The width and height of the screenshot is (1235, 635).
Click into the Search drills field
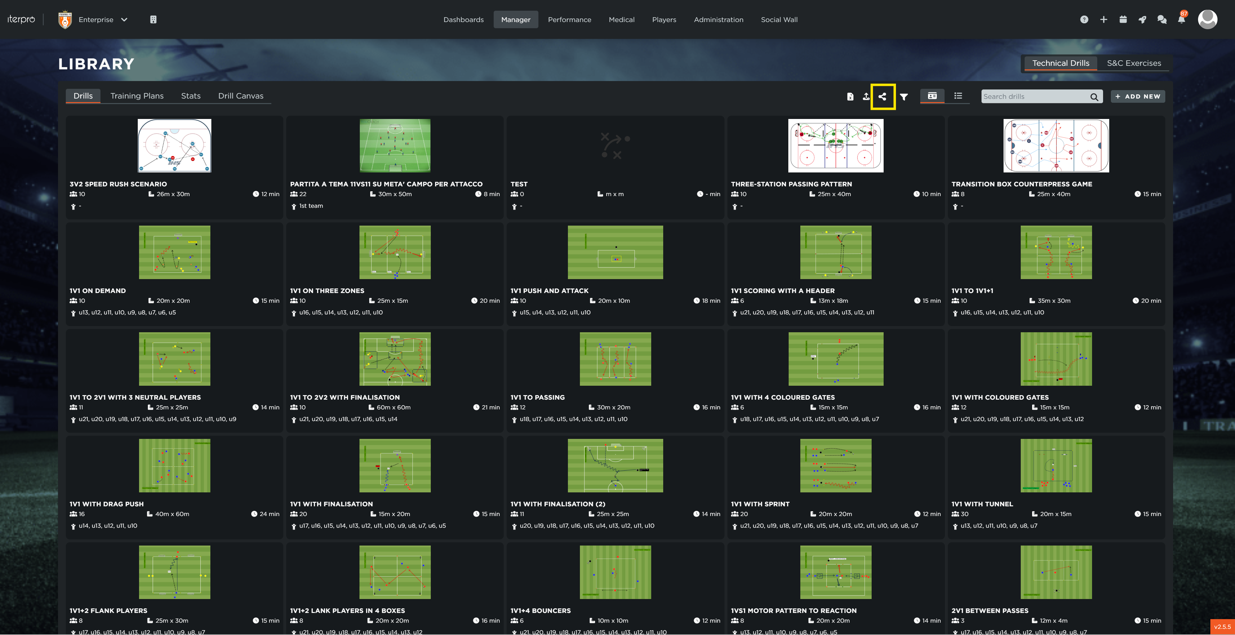click(x=1035, y=96)
